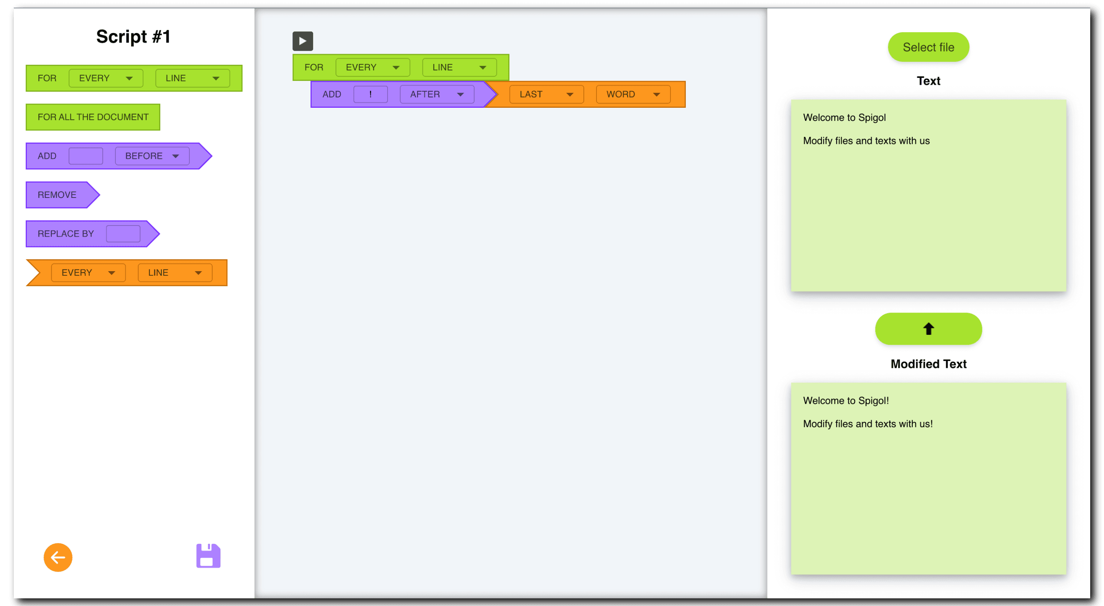Click the Select file button
The image size is (1104, 606).
click(928, 47)
